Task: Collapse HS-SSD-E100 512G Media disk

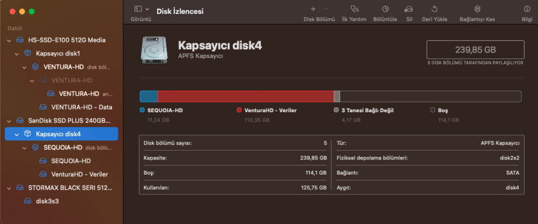Action: coord(9,40)
